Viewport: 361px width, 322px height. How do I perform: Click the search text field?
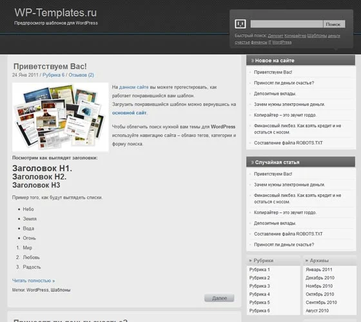287,24
